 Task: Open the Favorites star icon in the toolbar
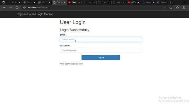click(x=177, y=8)
